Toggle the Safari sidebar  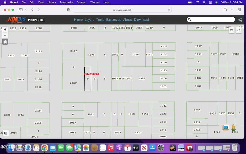pos(21,10)
